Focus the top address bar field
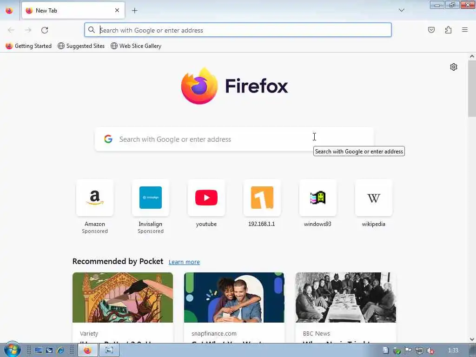This screenshot has height=357, width=476. tap(238, 30)
